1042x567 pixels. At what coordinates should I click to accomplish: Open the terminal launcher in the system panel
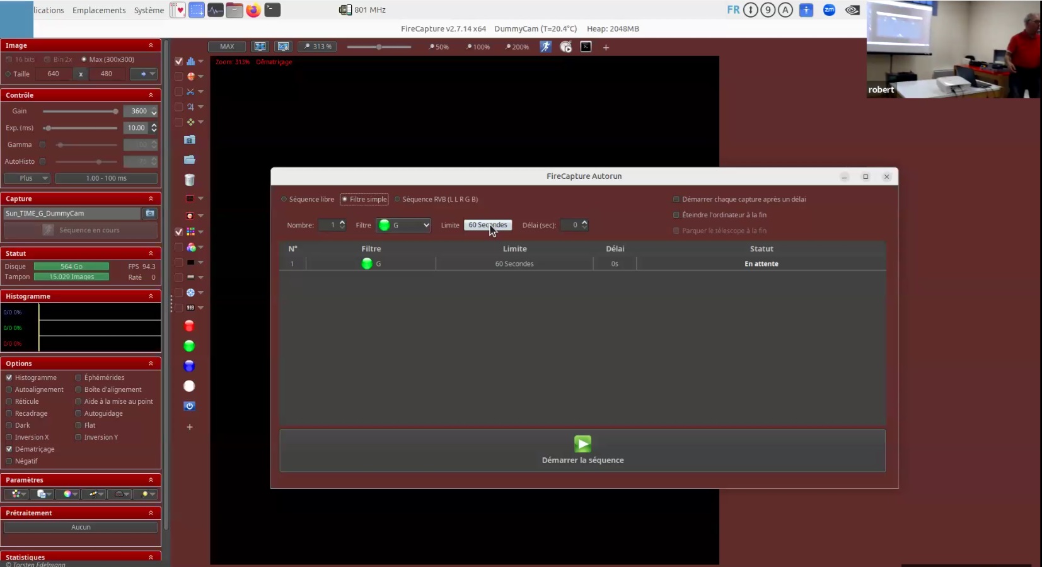click(x=272, y=10)
